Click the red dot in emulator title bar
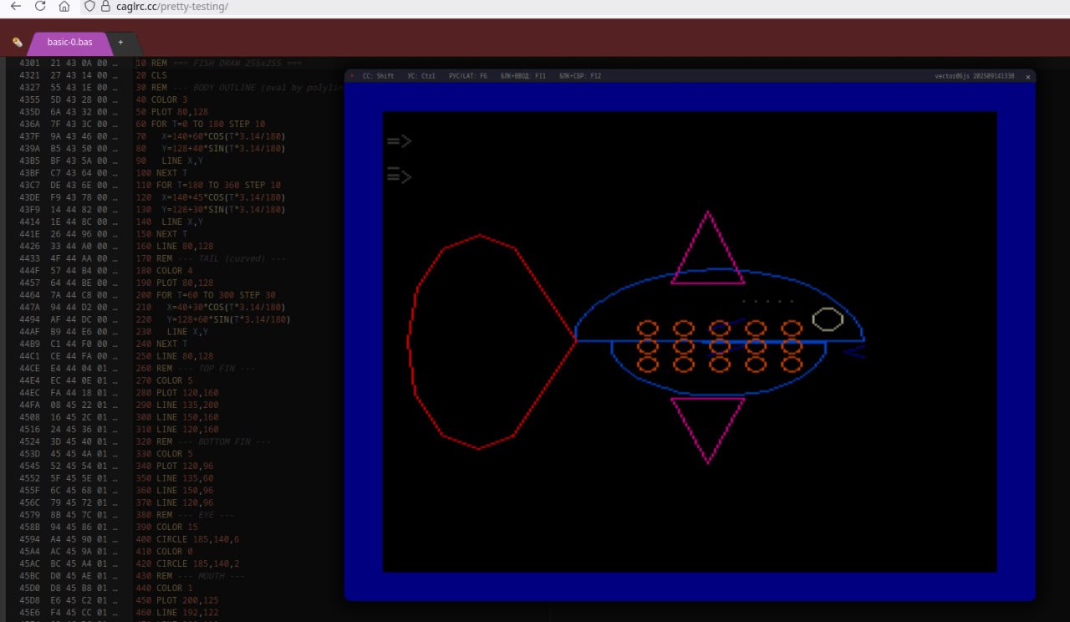Image resolution: width=1070 pixels, height=622 pixels. pyautogui.click(x=352, y=76)
